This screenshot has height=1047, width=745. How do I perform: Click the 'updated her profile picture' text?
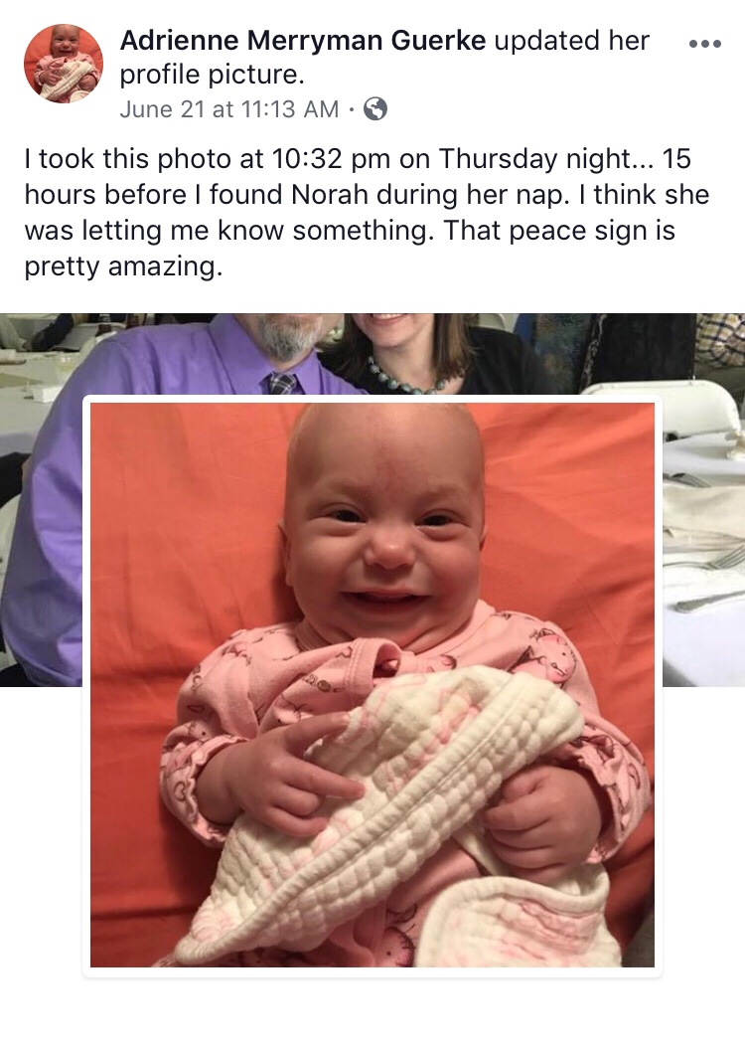[x=384, y=58]
